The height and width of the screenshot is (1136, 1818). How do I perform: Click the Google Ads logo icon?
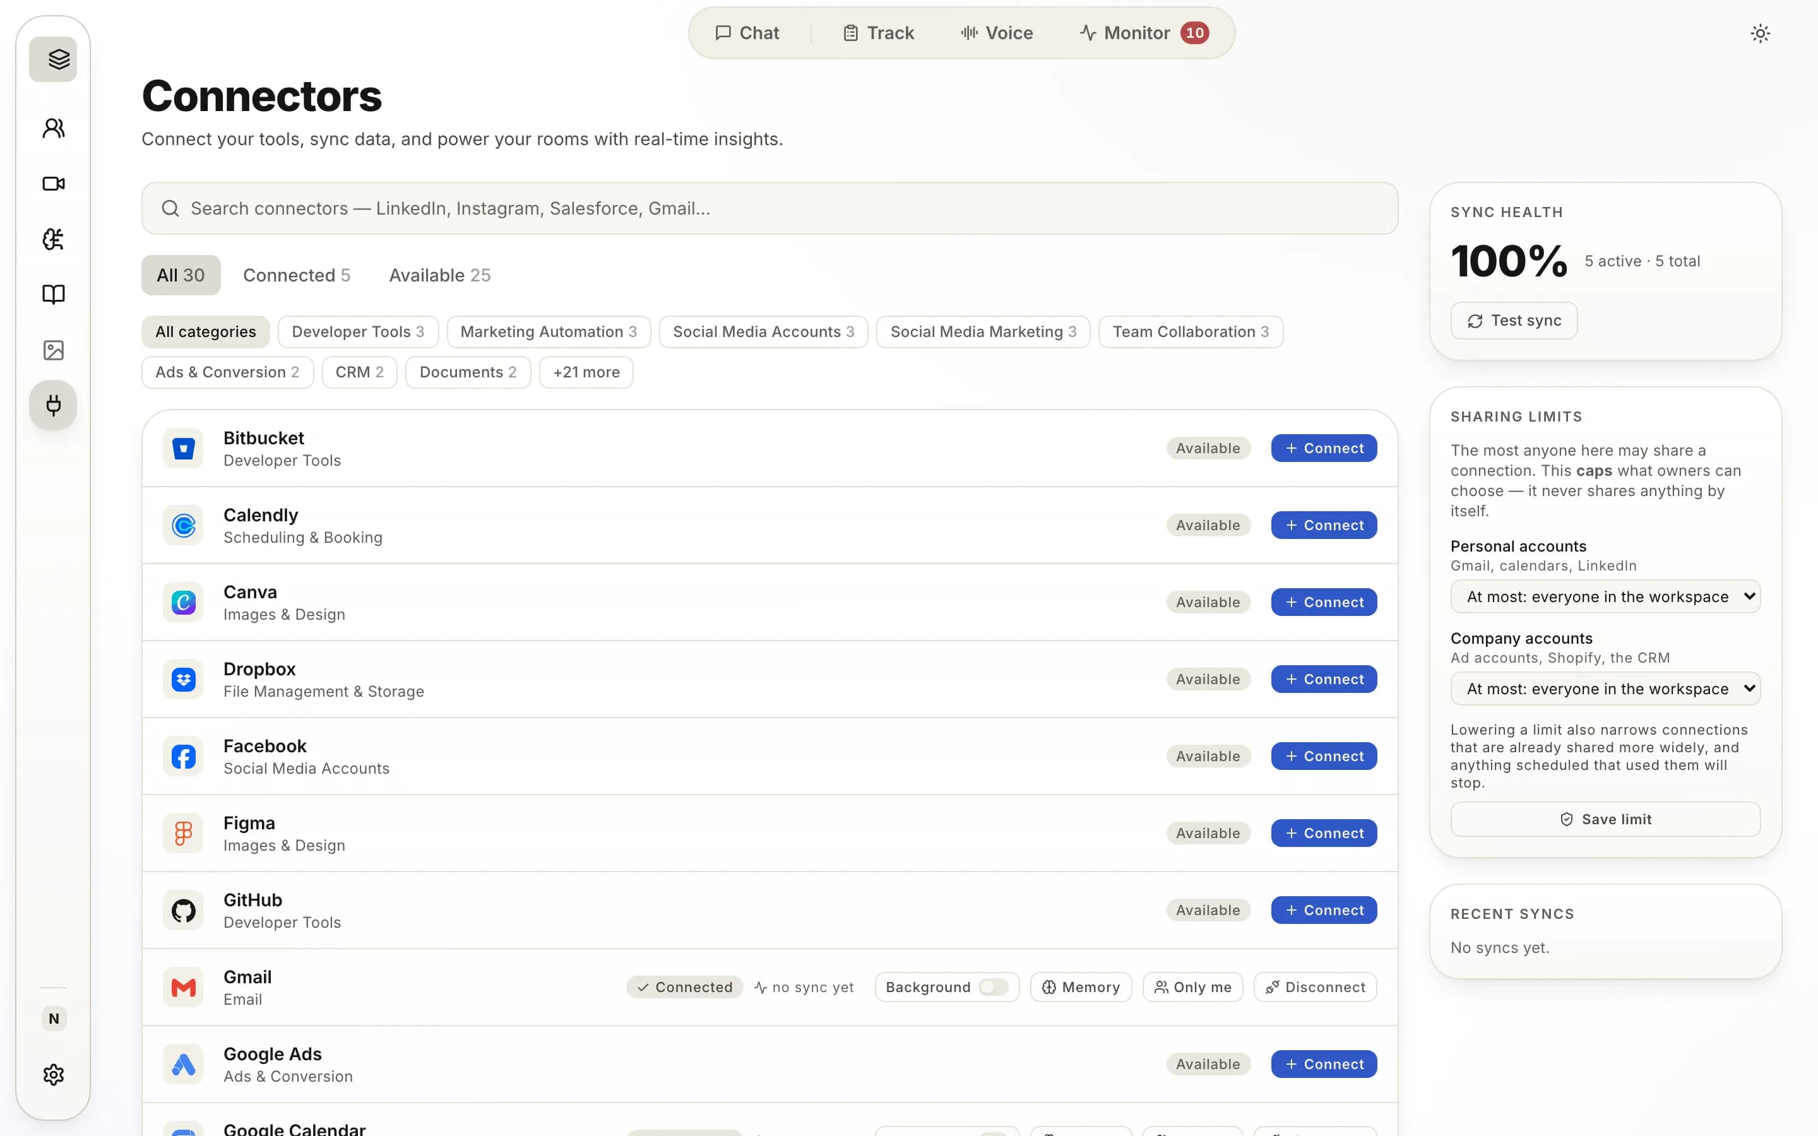(x=183, y=1065)
